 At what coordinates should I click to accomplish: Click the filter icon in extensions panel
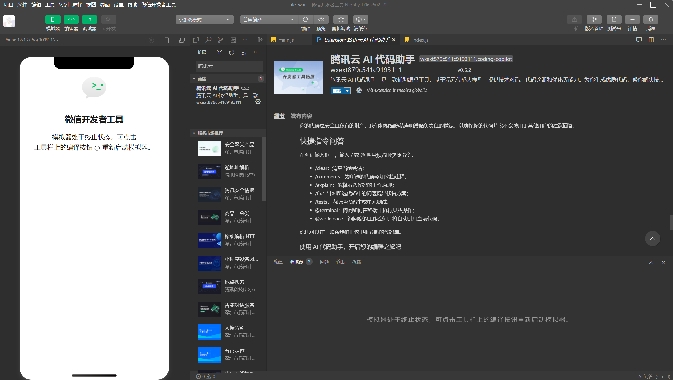tap(219, 52)
